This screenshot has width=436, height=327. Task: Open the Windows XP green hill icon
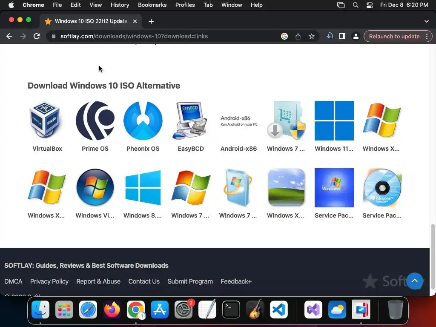pos(286,187)
